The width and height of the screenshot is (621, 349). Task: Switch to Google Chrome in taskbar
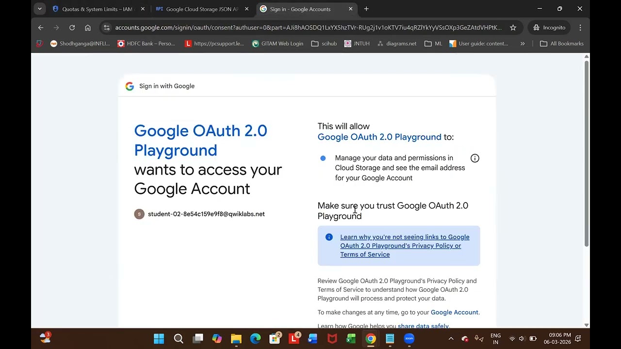pyautogui.click(x=371, y=339)
